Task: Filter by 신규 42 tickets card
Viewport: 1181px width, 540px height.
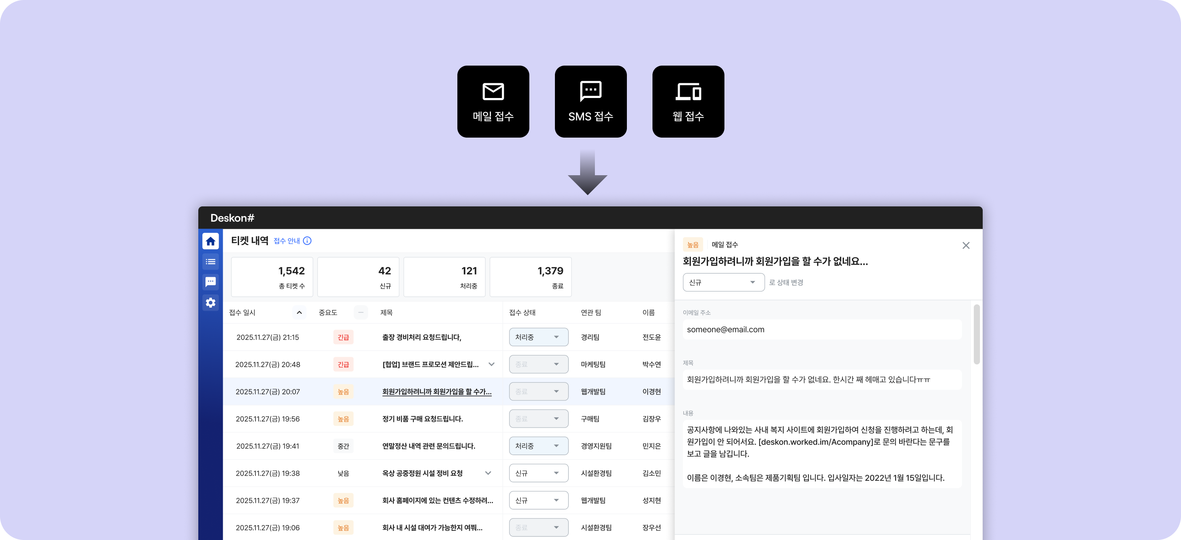Action: tap(358, 277)
